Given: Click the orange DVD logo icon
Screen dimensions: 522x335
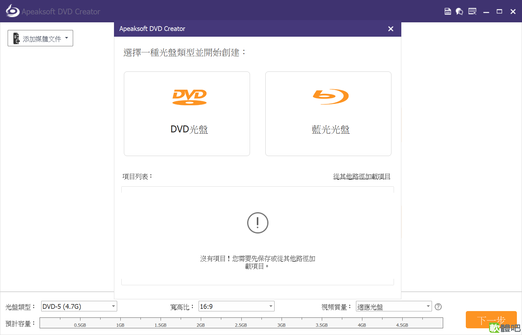Looking at the screenshot, I should [x=190, y=97].
